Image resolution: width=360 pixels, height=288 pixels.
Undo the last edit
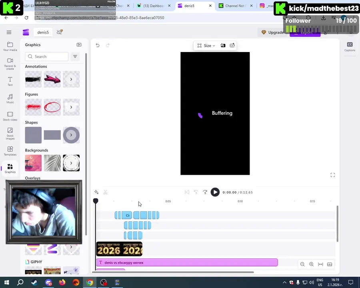pyautogui.click(x=98, y=45)
